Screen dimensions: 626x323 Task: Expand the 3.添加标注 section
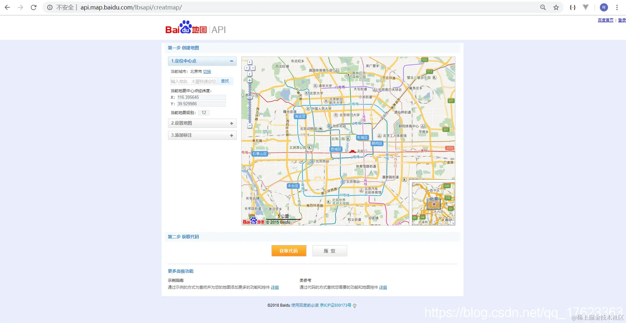click(231, 135)
